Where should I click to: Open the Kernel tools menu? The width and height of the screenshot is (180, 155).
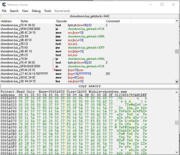[62, 11]
